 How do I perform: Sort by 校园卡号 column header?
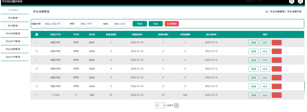(55, 35)
